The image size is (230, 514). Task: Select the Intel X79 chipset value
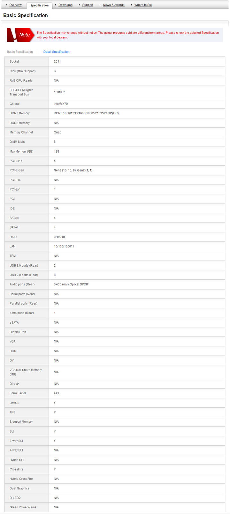[61, 104]
